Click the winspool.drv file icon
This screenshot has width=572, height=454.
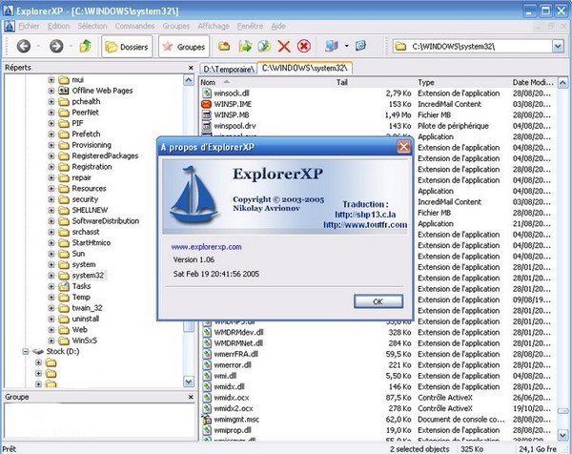click(207, 126)
